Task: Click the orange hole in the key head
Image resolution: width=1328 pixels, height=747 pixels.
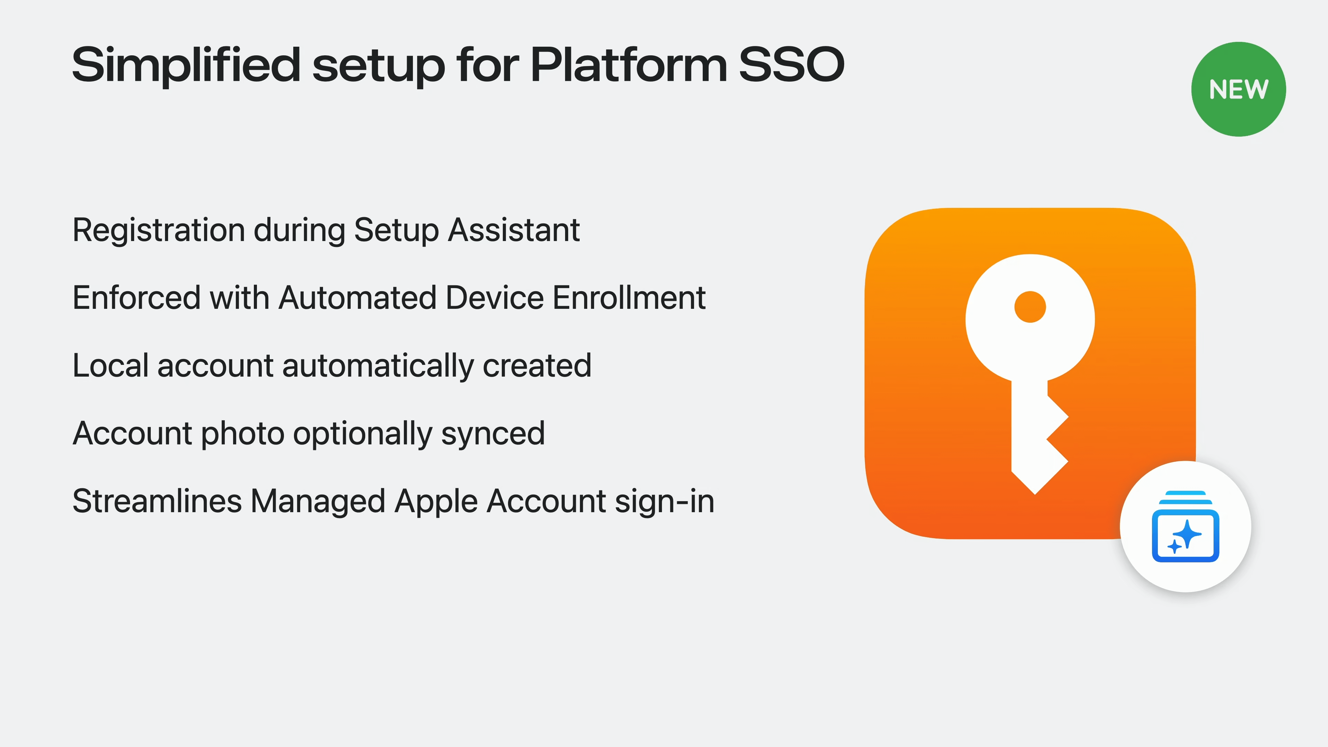Action: pos(1030,307)
